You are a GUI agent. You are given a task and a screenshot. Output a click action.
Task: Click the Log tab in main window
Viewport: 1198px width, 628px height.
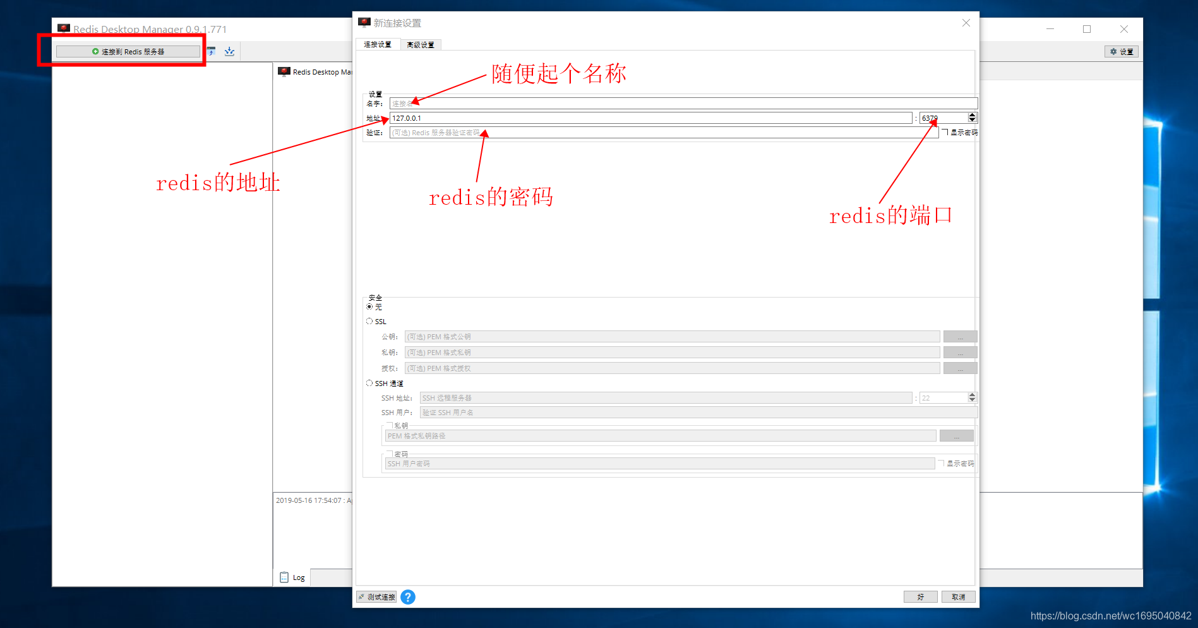pyautogui.click(x=292, y=577)
